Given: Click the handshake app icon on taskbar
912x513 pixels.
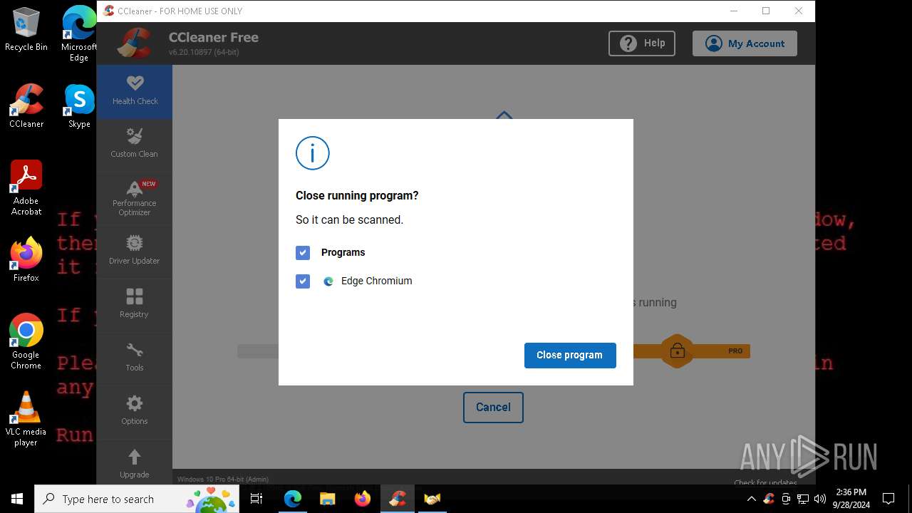Looking at the screenshot, I should coord(432,499).
